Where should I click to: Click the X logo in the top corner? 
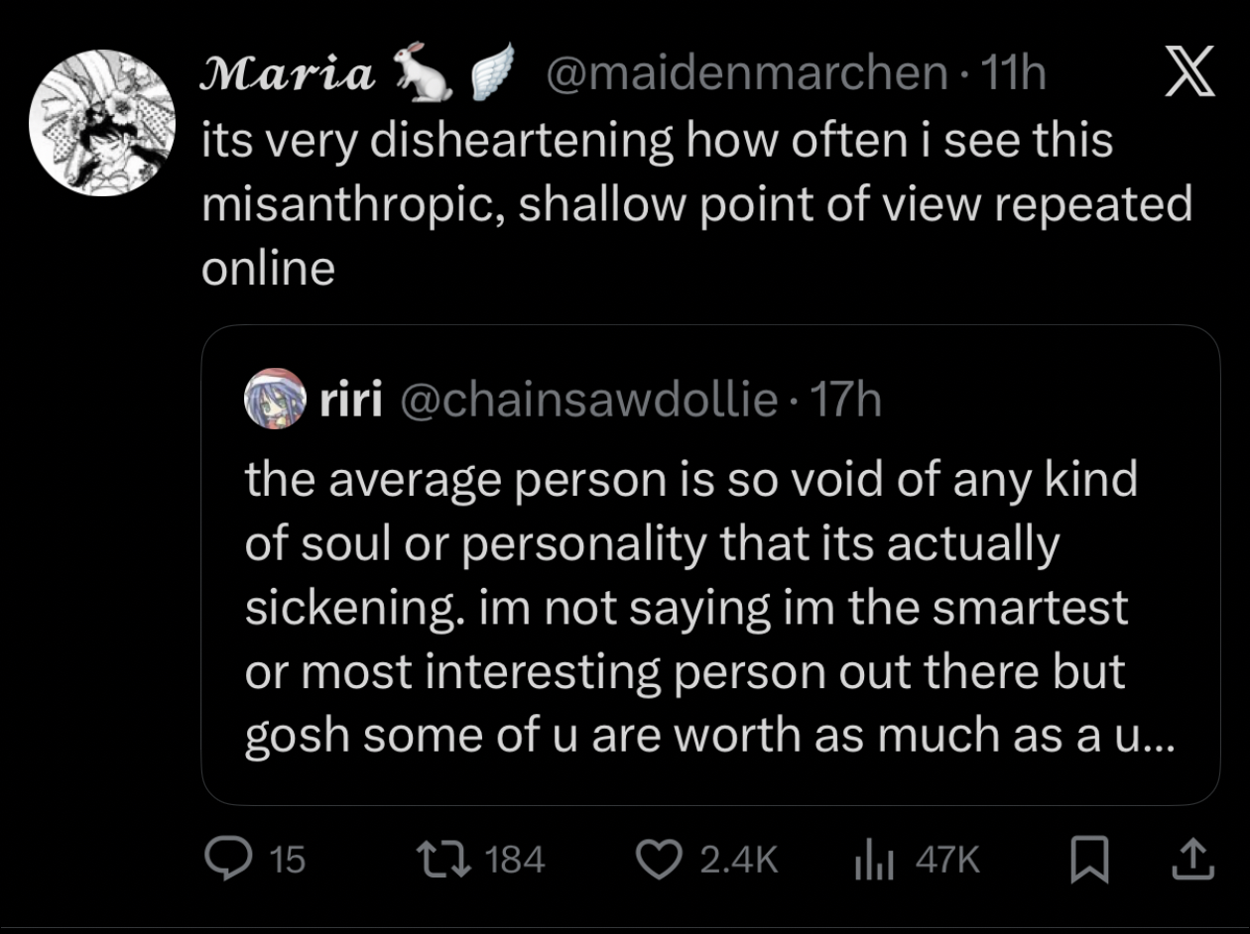coord(1189,76)
